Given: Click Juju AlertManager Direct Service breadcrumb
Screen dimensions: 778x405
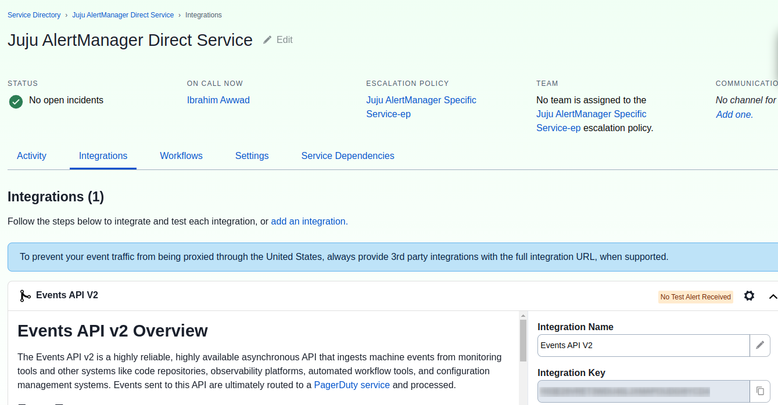Looking at the screenshot, I should coord(123,15).
